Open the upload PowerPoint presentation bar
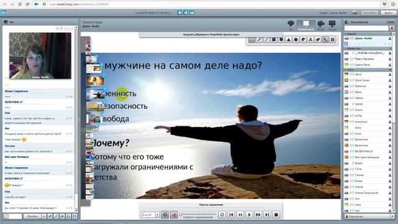Image resolution: width=398 pixels, height=224 pixels. 211,35
